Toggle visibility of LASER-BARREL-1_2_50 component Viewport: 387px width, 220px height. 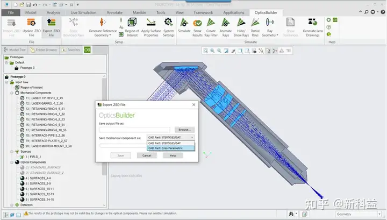point(22,103)
